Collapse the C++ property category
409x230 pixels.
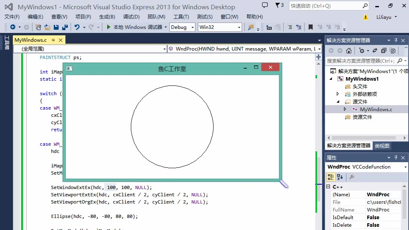[x=328, y=187]
